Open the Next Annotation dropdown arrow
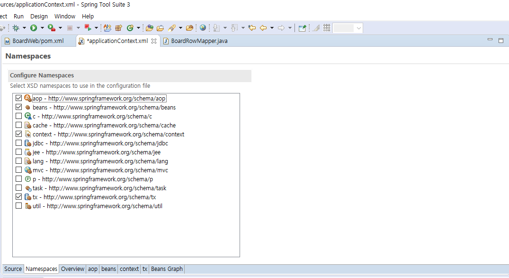Viewport: 509px width, 278px height. coord(225,28)
